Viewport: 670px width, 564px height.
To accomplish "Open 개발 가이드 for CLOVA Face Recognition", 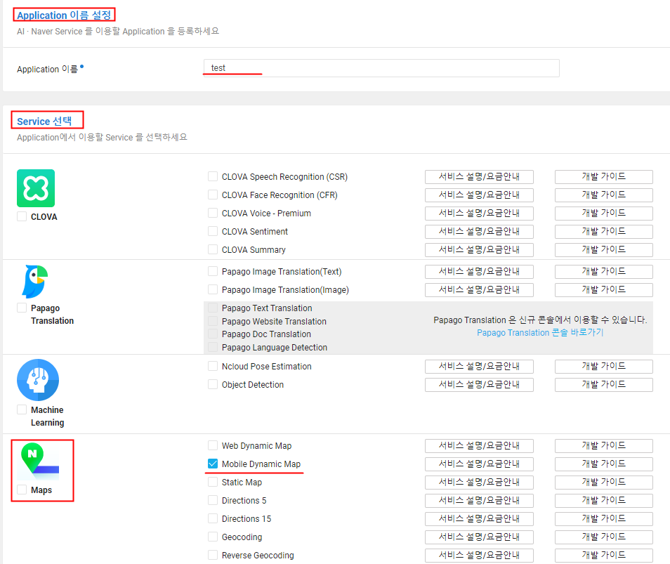I will [604, 195].
